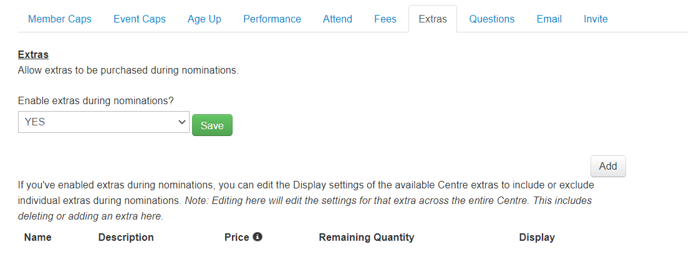Click the Add button
The width and height of the screenshot is (699, 262).
pos(608,166)
